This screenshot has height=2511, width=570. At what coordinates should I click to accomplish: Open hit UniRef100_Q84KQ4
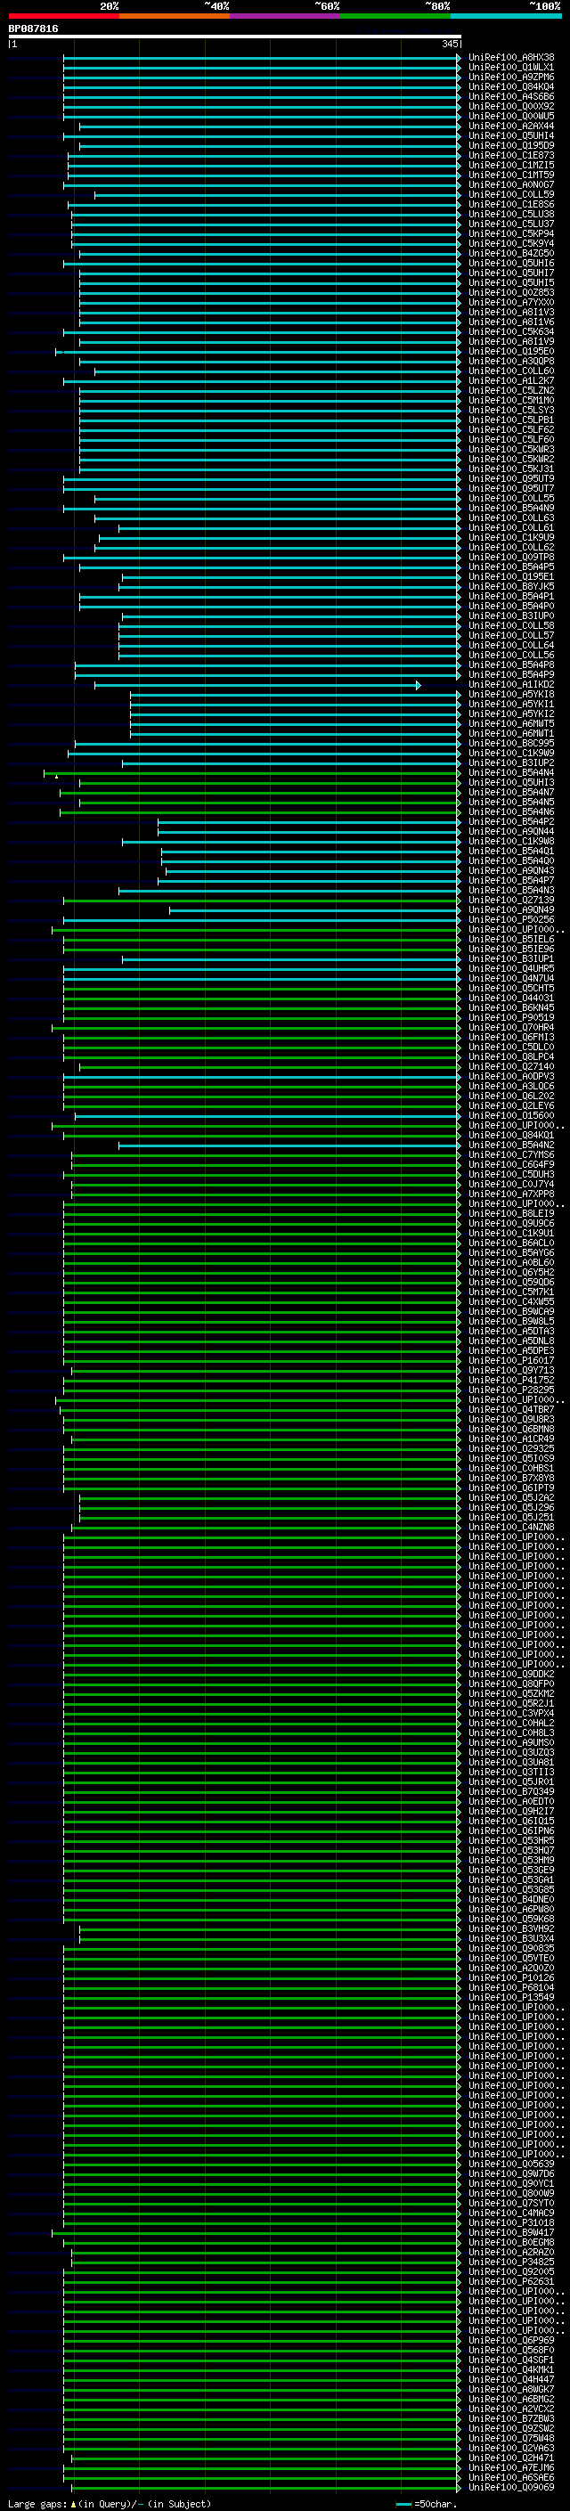[510, 86]
